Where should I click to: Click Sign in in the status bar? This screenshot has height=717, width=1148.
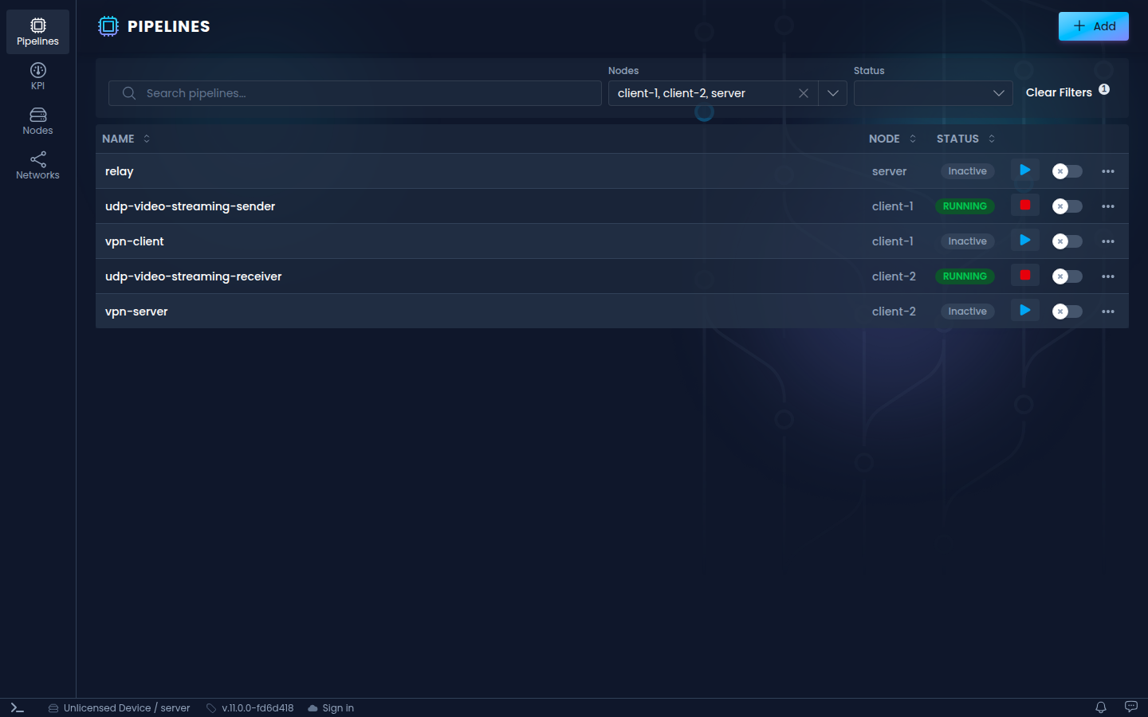(x=331, y=708)
